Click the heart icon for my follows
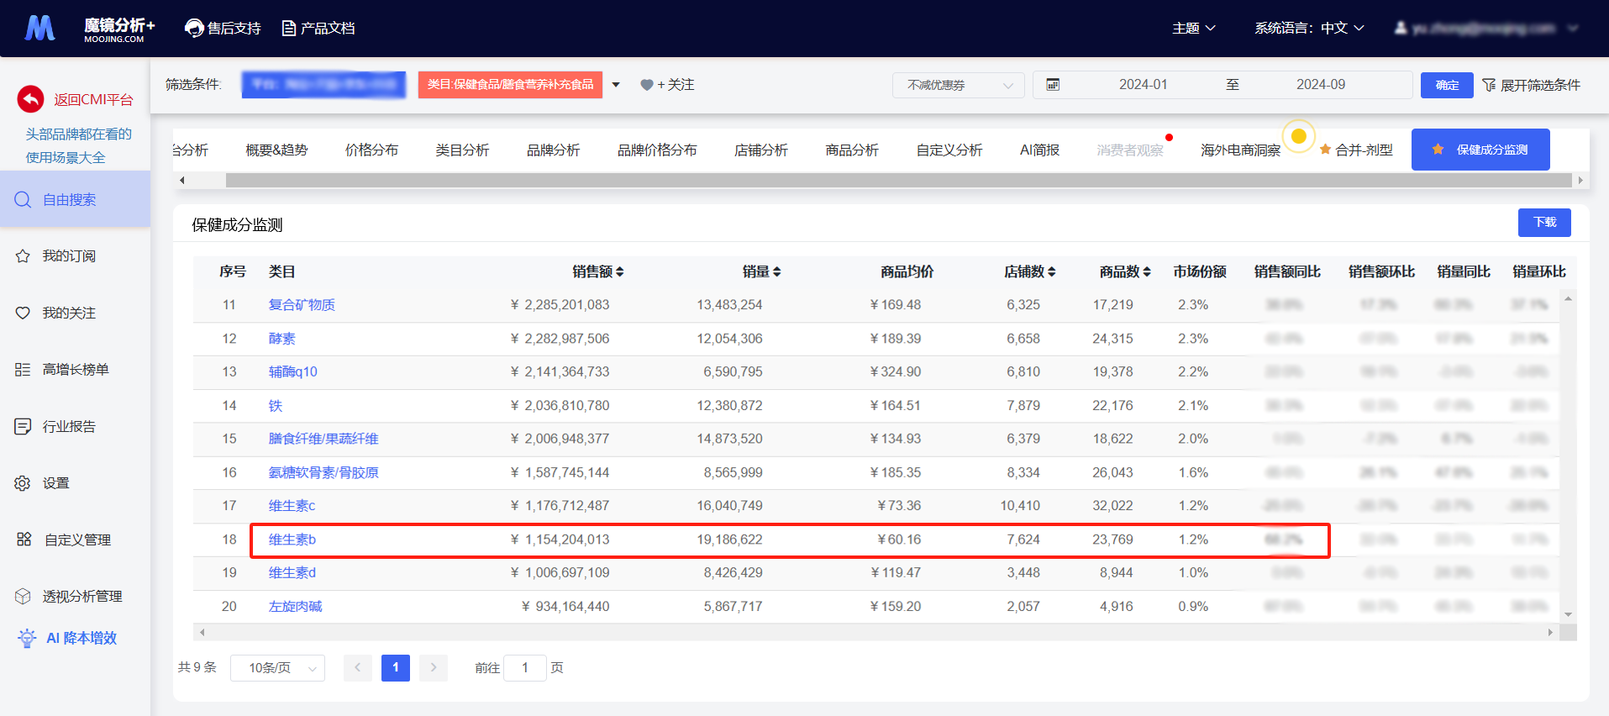The image size is (1609, 716). click(x=23, y=313)
